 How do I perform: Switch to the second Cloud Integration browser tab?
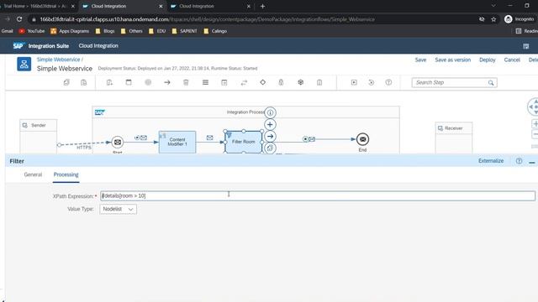(210, 6)
